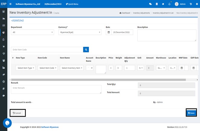The image size is (200, 131).
Task: Click the Save button
Action: pos(191,113)
